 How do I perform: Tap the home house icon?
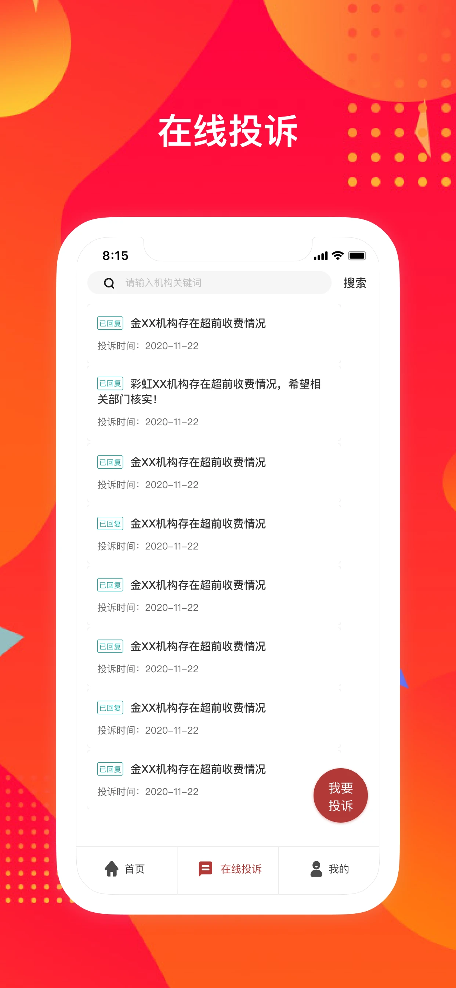[x=112, y=869]
